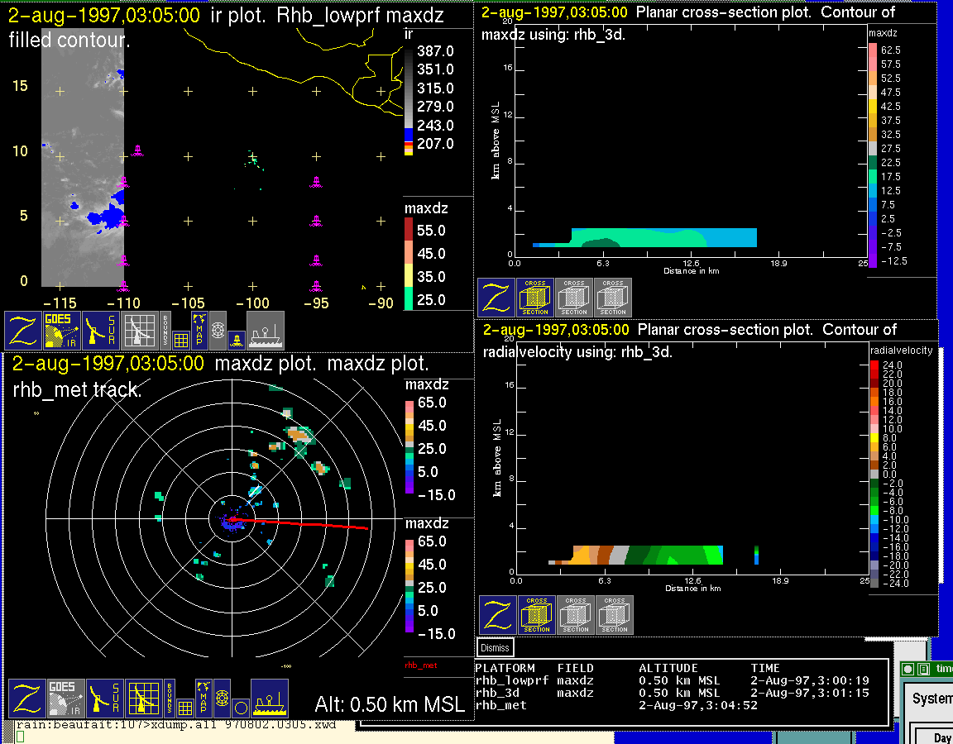
Task: Click the ship icon in the maxdz plot toolbar
Action: pyautogui.click(x=269, y=699)
